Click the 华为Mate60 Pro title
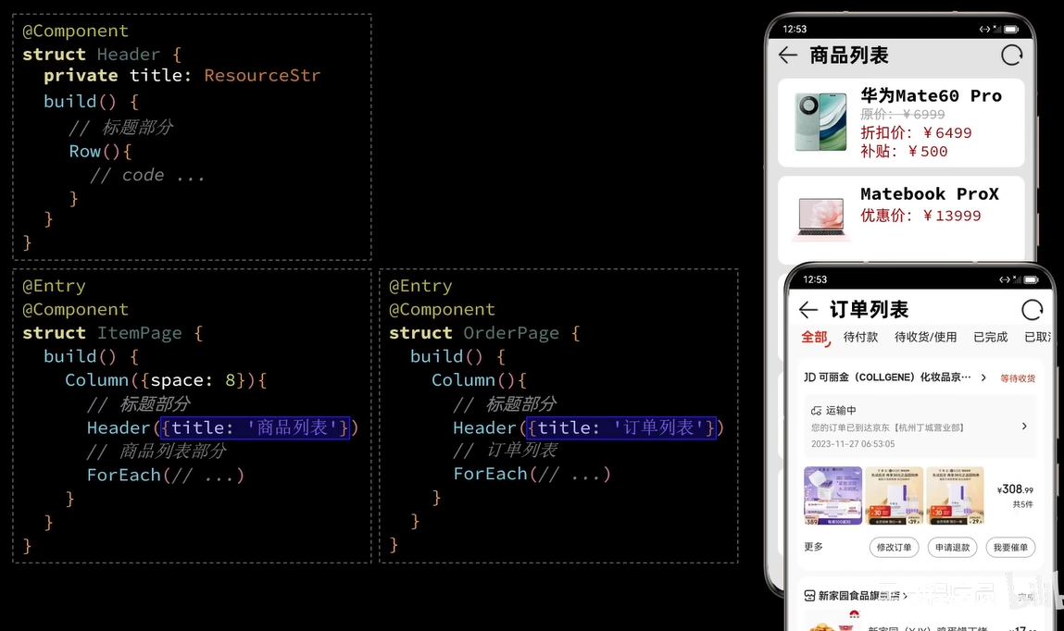The image size is (1064, 631). 931,95
